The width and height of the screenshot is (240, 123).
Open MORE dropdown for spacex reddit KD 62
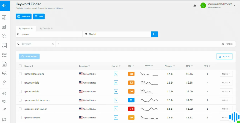pos(226,83)
